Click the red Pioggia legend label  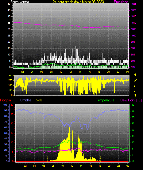tap(6, 100)
